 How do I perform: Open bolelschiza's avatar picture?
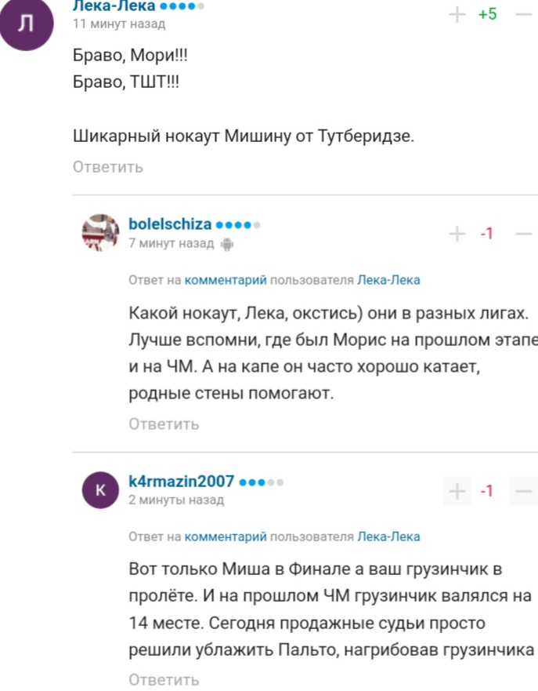(101, 232)
